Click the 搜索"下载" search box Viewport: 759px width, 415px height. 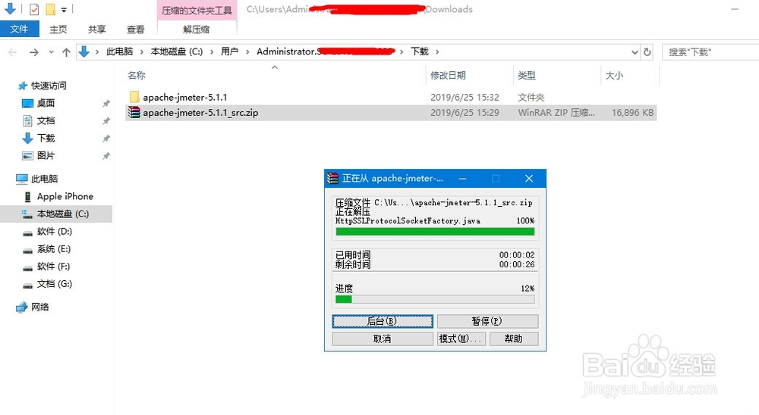(710, 51)
